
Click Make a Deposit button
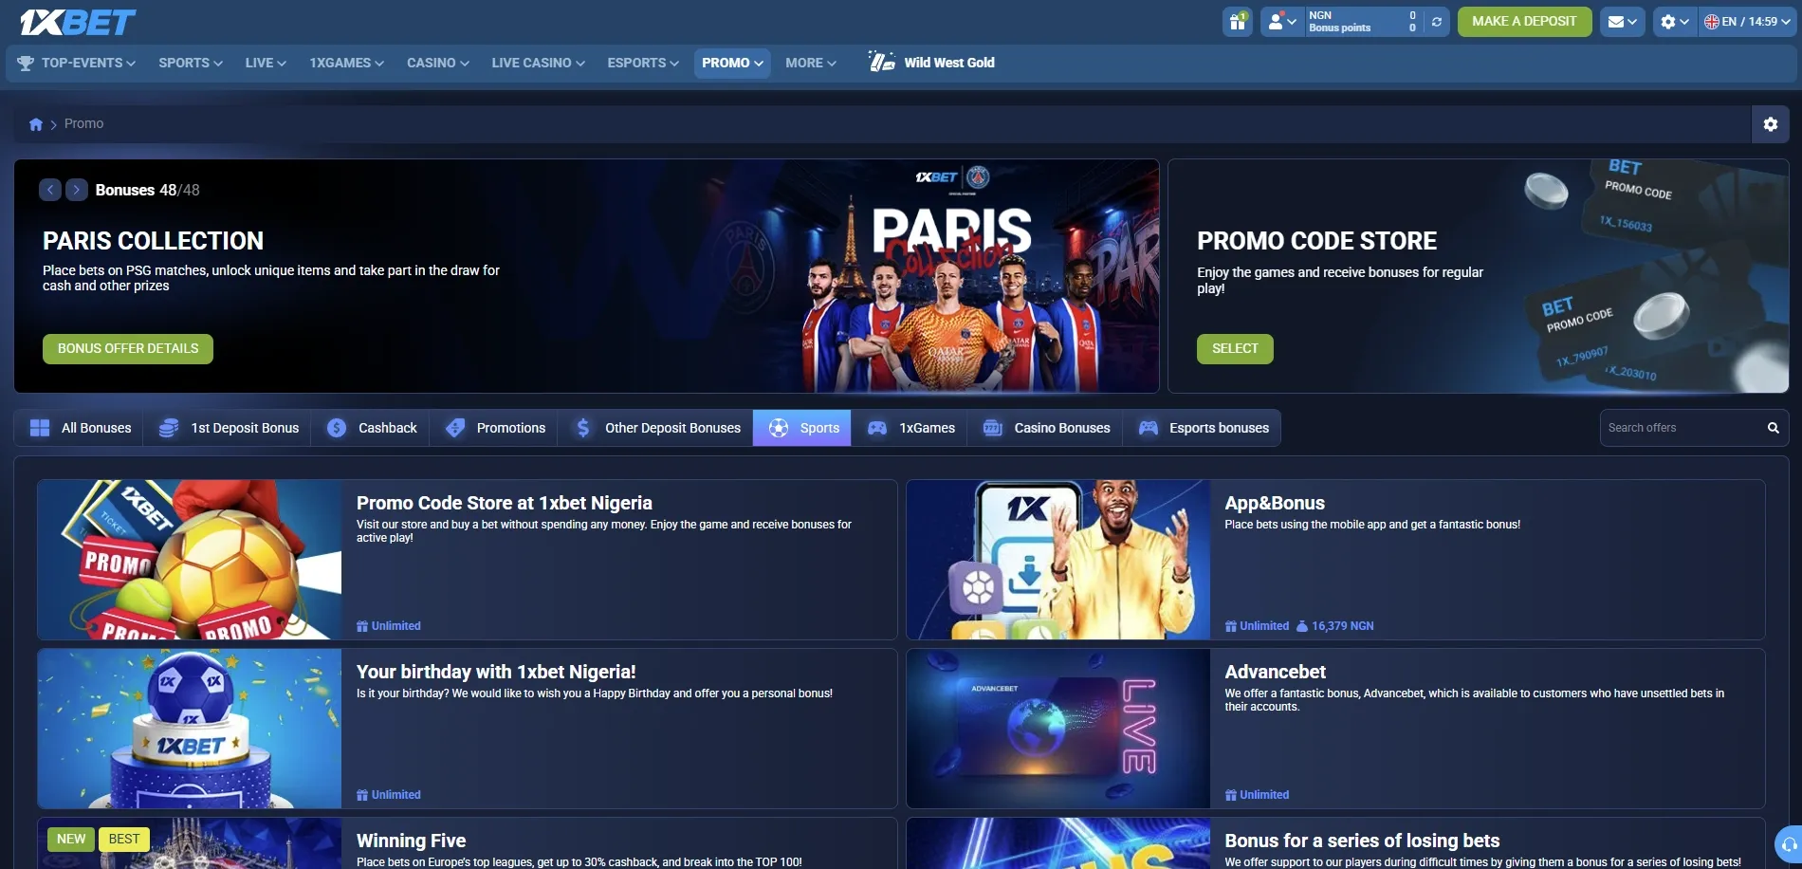(1524, 22)
